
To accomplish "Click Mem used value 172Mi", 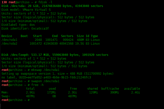I will (x=51, y=92).
